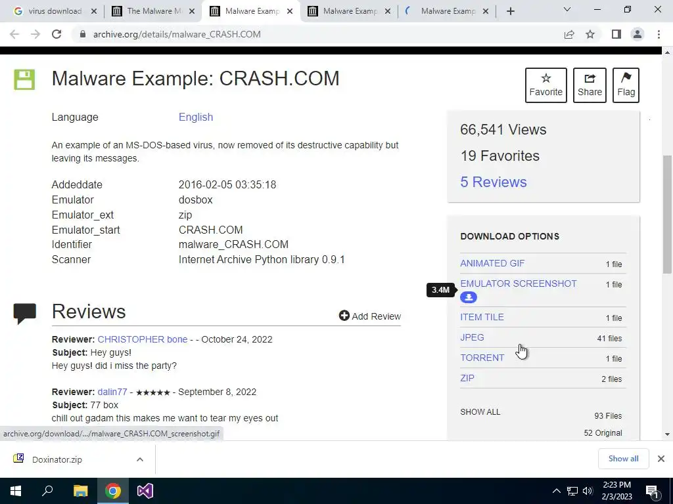Click the EMULATOR SCREENSHOT download link

click(519, 283)
